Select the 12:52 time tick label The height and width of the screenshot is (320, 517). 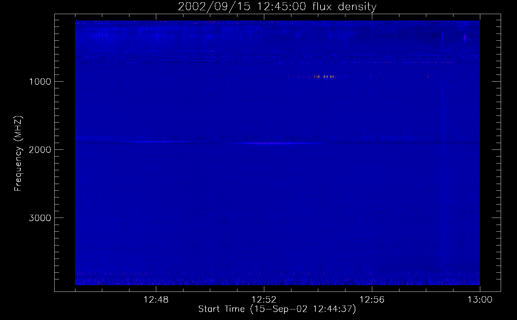point(264,300)
